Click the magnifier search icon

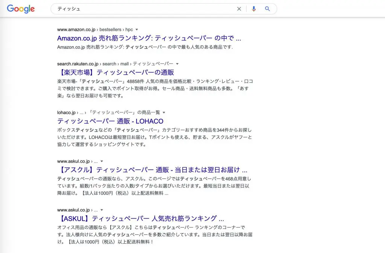point(267,9)
